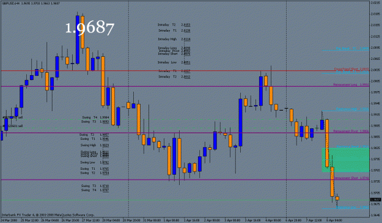Click the black current price marker on the axis
The image size is (382, 223).
click(375, 200)
